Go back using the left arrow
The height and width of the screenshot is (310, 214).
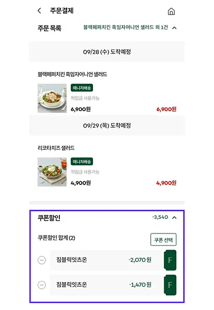[39, 10]
